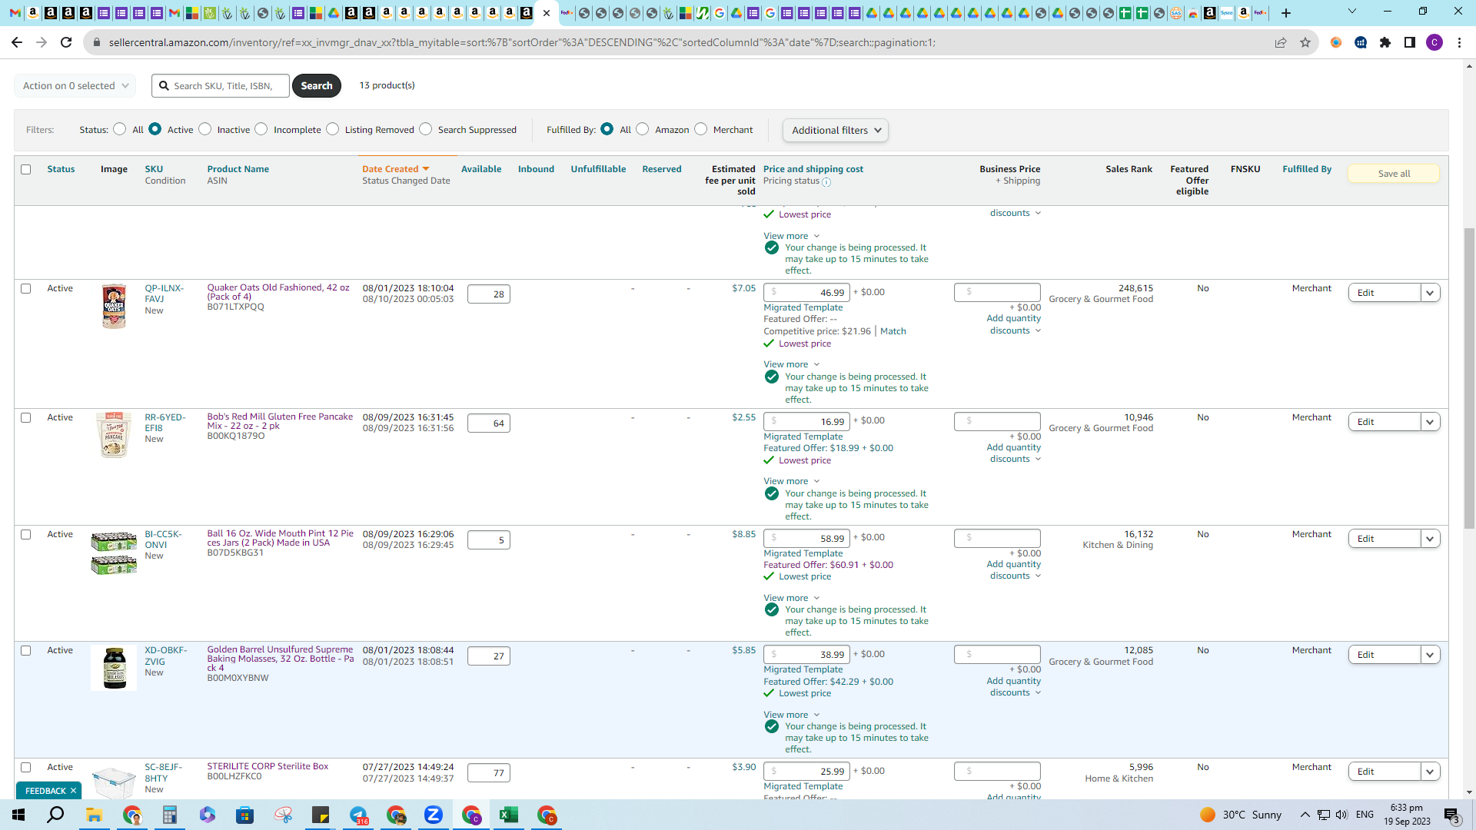Open the Quaker Oats Old Fashioned product link
Screen dimensions: 1476x830
(x=278, y=292)
